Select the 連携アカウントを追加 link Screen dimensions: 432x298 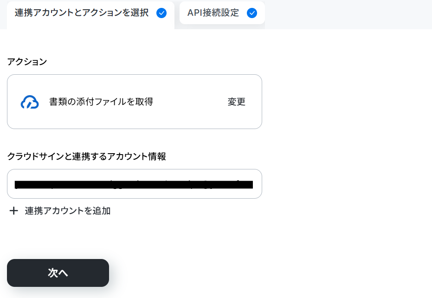tap(60, 211)
